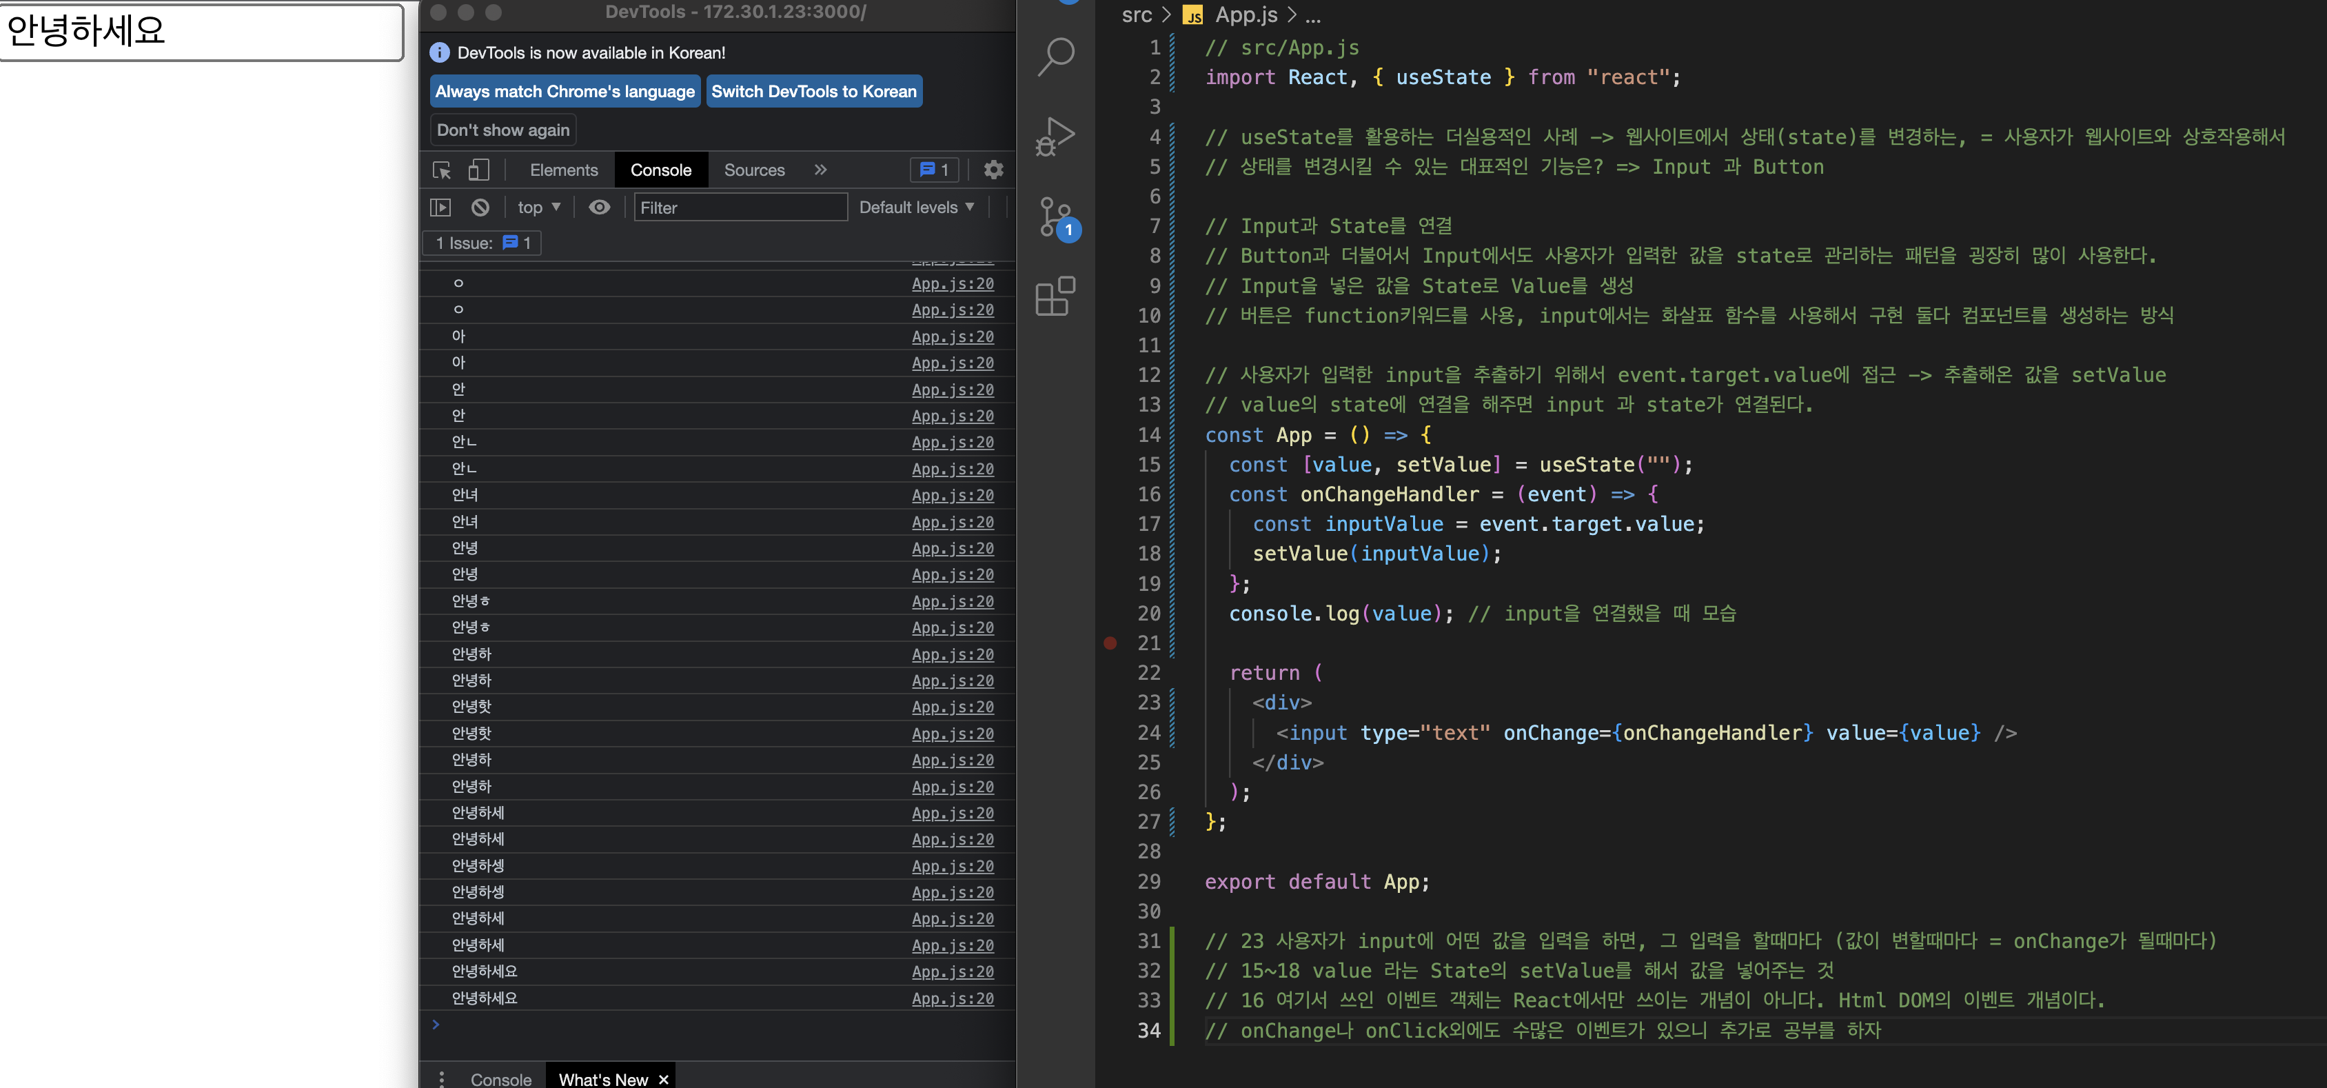The image size is (2327, 1088).
Task: Click Don't show again button
Action: [x=503, y=130]
